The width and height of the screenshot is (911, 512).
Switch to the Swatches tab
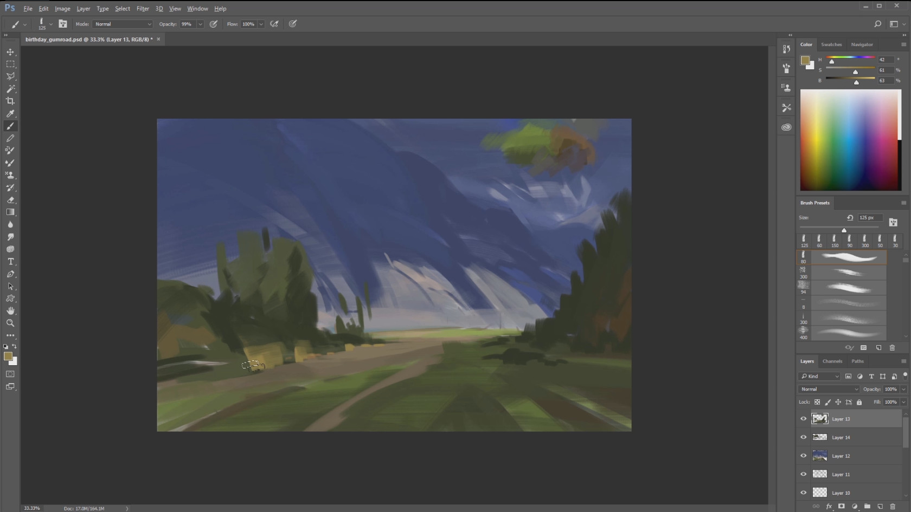831,44
